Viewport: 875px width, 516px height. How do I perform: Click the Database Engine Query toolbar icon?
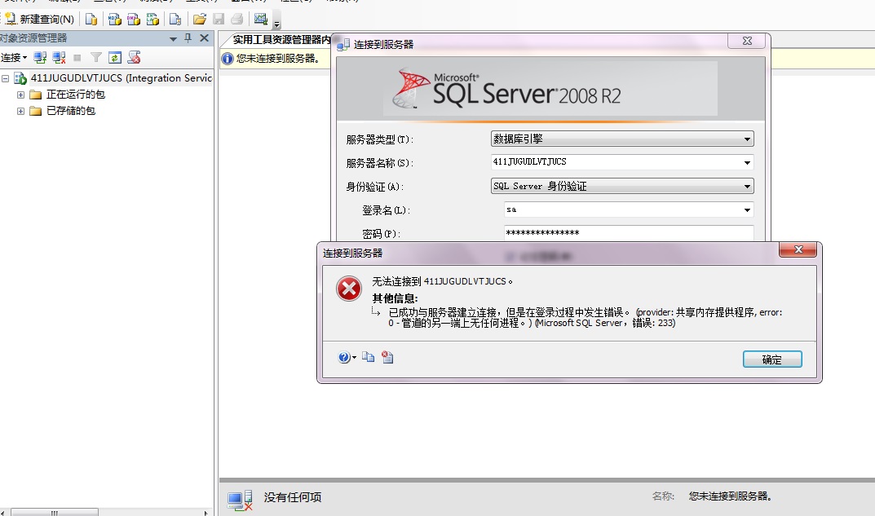(x=91, y=19)
